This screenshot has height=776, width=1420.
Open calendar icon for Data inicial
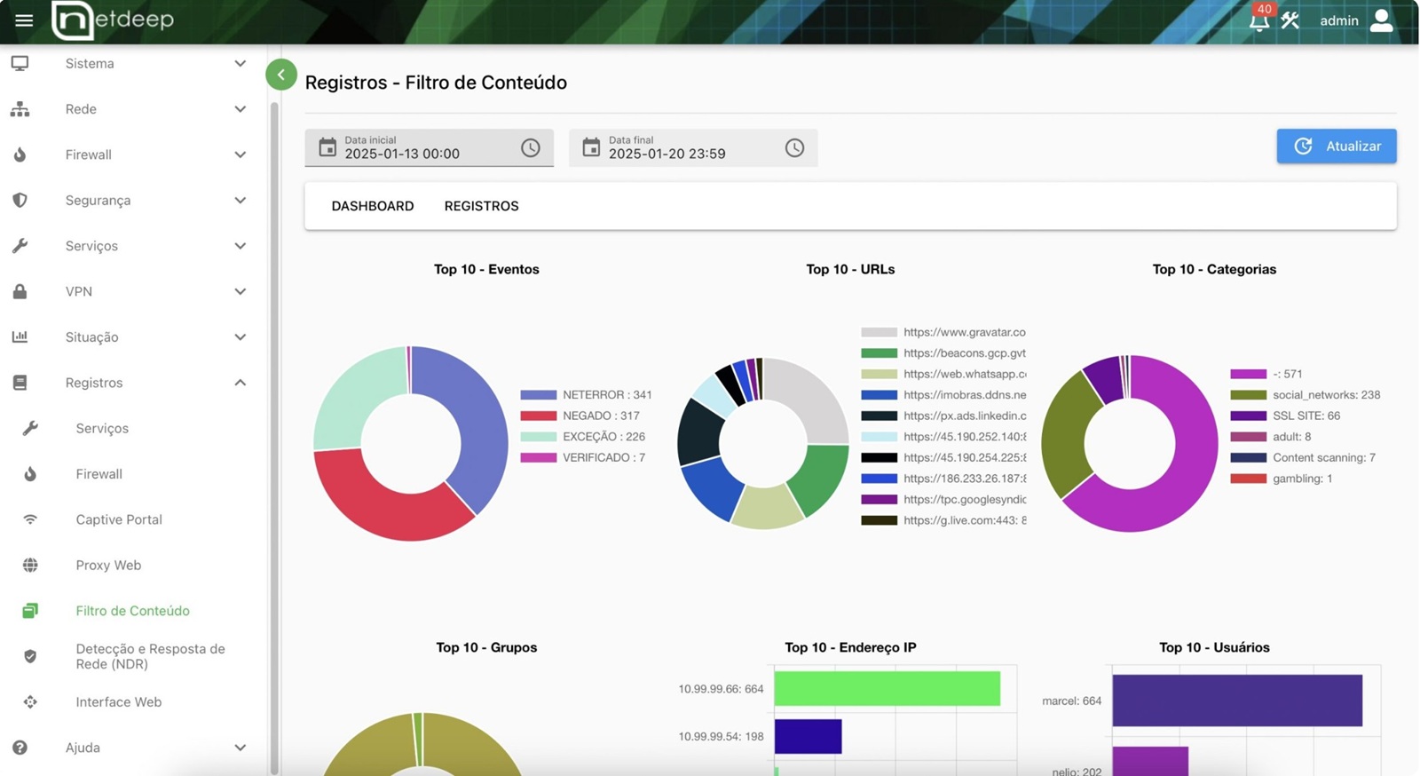point(327,147)
